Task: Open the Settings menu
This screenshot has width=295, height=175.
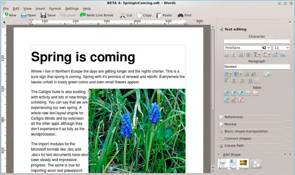Action: click(x=72, y=9)
